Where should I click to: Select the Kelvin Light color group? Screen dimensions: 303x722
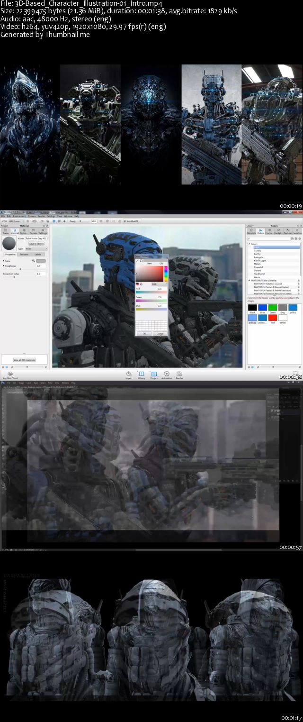260,260
